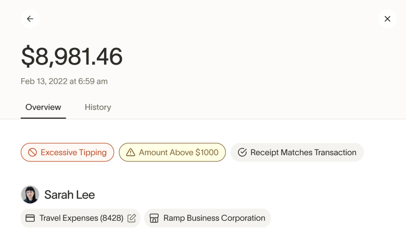Click the $8,981.46 transaction amount
Viewport: 406px width, 251px height.
[x=72, y=57]
